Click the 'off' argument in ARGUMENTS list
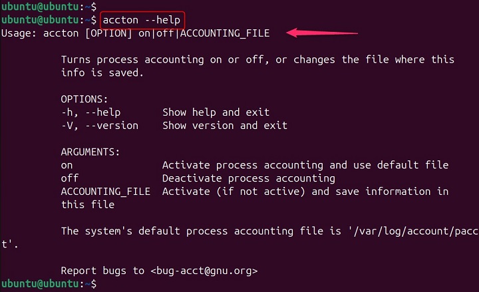Screen dimensions: 479x292 tap(69, 178)
